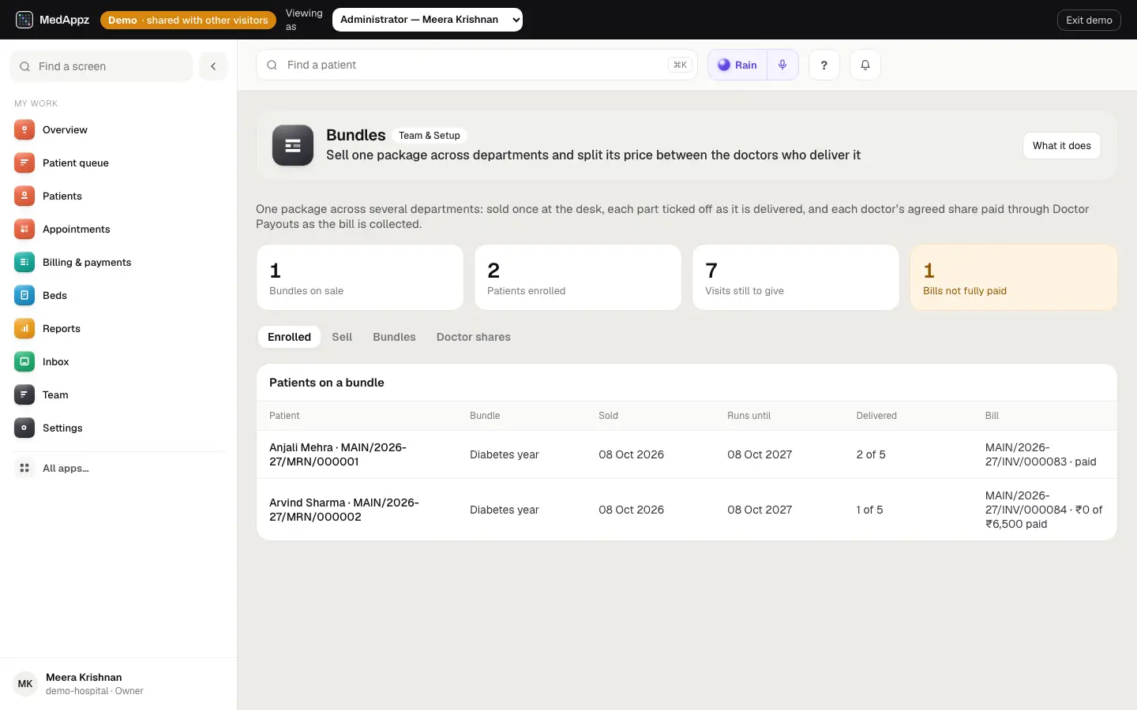Open the All apps grid icon
This screenshot has height=710, width=1137.
pos(24,468)
